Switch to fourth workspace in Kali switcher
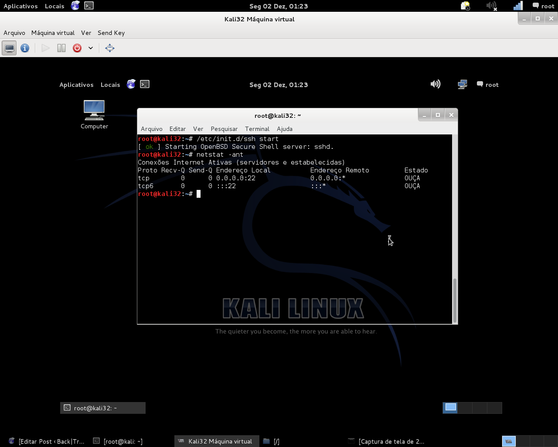558x447 pixels. [495, 408]
